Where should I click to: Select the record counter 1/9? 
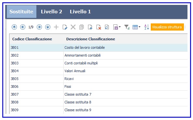(31, 27)
